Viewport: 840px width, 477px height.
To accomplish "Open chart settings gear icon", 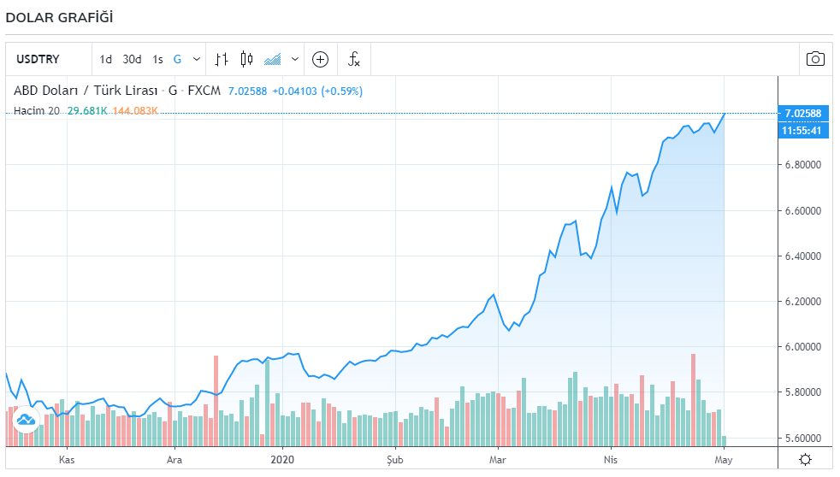I will [805, 459].
